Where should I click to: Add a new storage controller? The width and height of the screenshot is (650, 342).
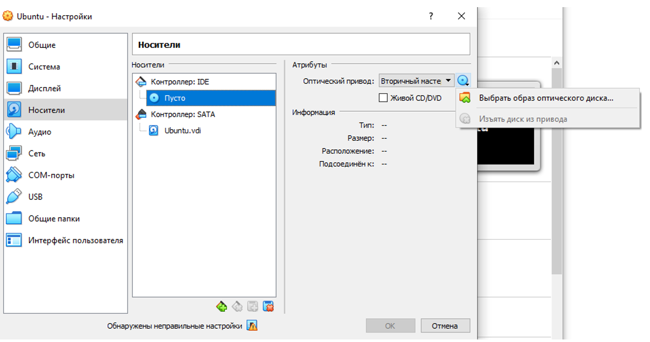point(221,306)
